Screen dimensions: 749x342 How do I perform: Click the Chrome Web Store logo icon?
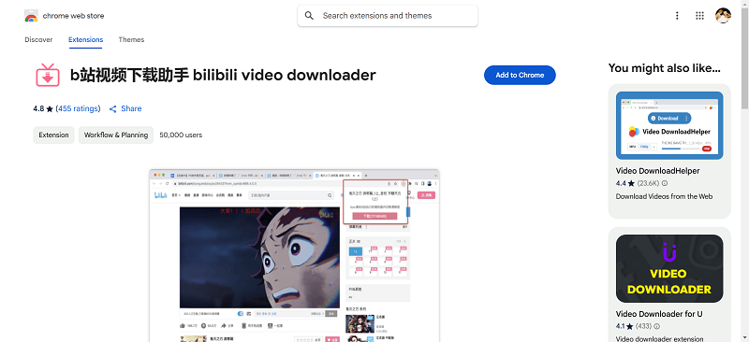click(x=31, y=16)
